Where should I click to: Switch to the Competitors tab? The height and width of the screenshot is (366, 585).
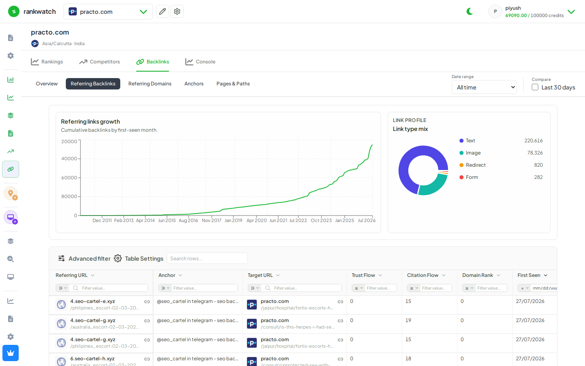click(100, 62)
